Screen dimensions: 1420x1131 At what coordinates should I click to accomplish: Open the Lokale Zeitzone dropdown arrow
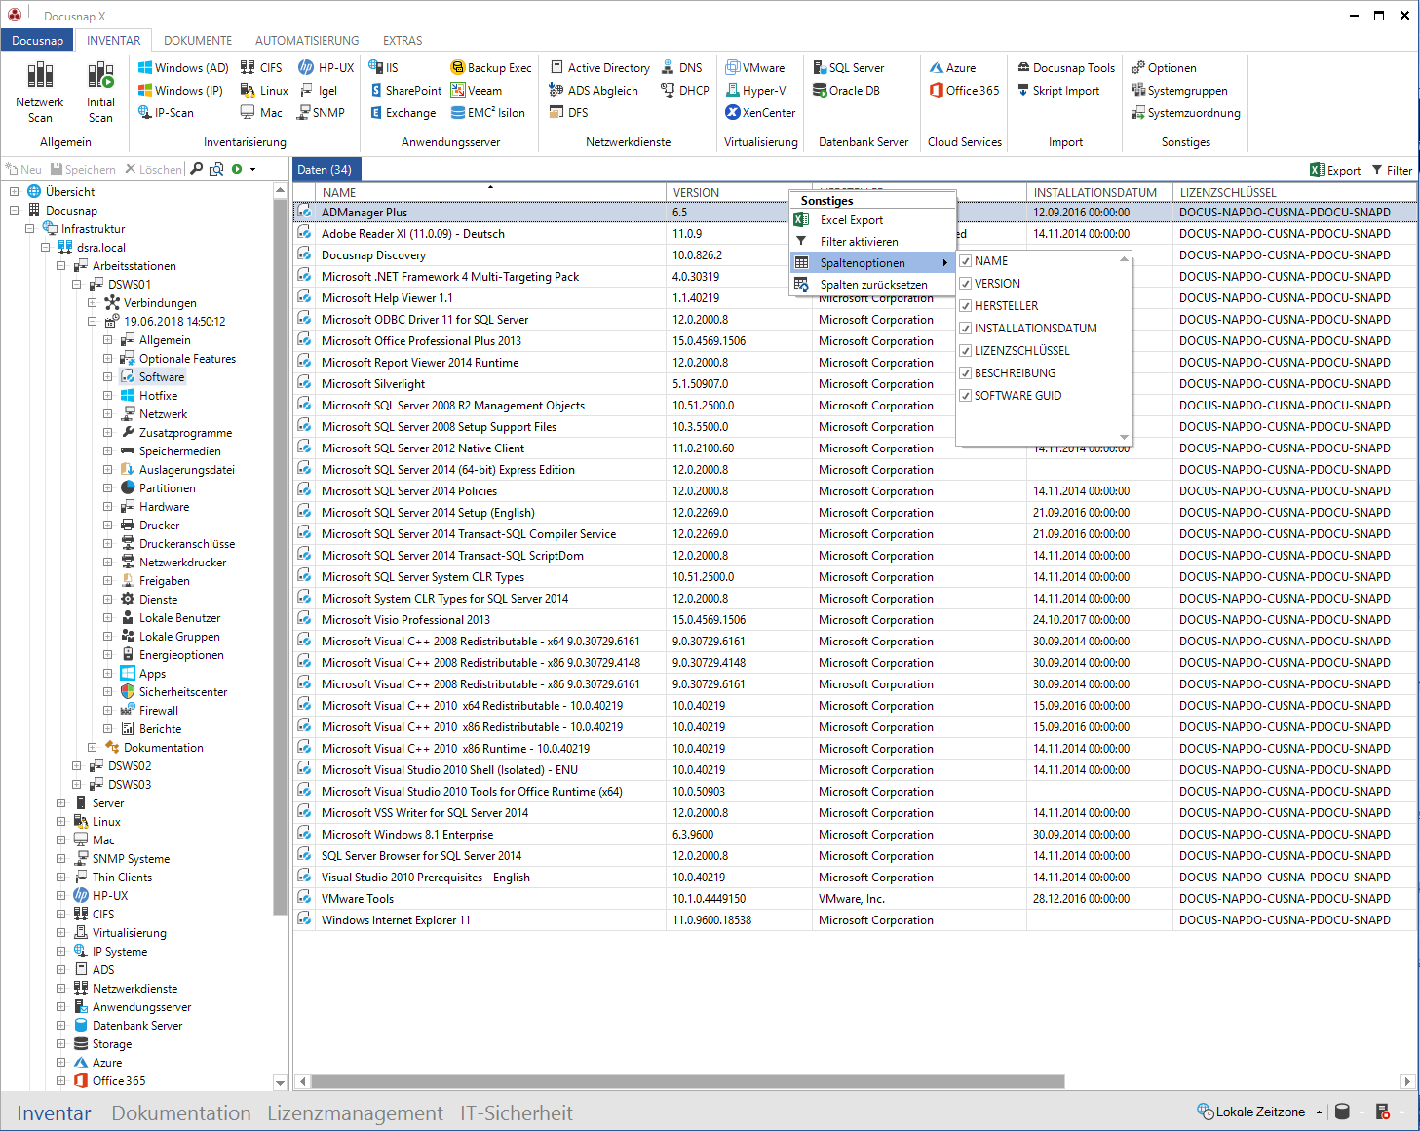pyautogui.click(x=1319, y=1112)
